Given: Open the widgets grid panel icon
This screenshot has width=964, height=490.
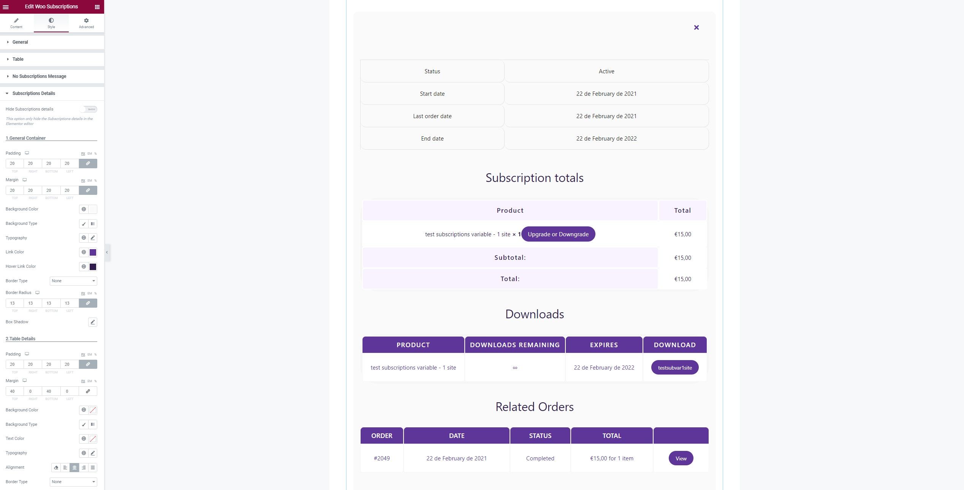Looking at the screenshot, I should 97,7.
